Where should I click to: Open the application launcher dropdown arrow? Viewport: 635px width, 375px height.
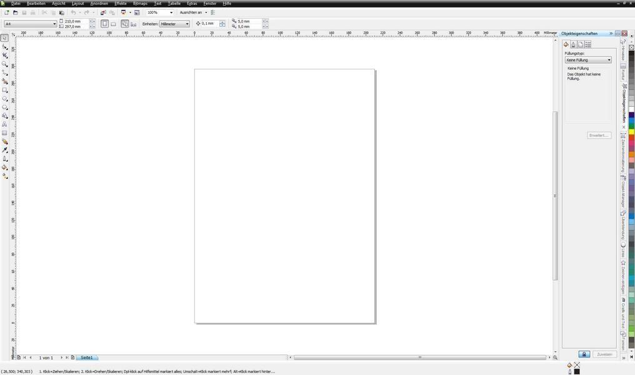[x=130, y=12]
